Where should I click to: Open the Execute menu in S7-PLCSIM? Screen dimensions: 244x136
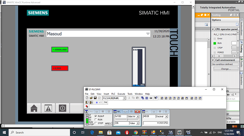point(121,94)
